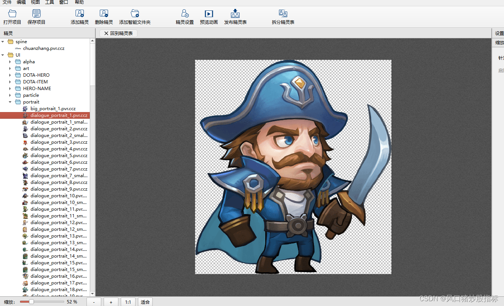Screen dimensions: 504x306
Task: Collapse the spine folder
Action: click(x=3, y=42)
